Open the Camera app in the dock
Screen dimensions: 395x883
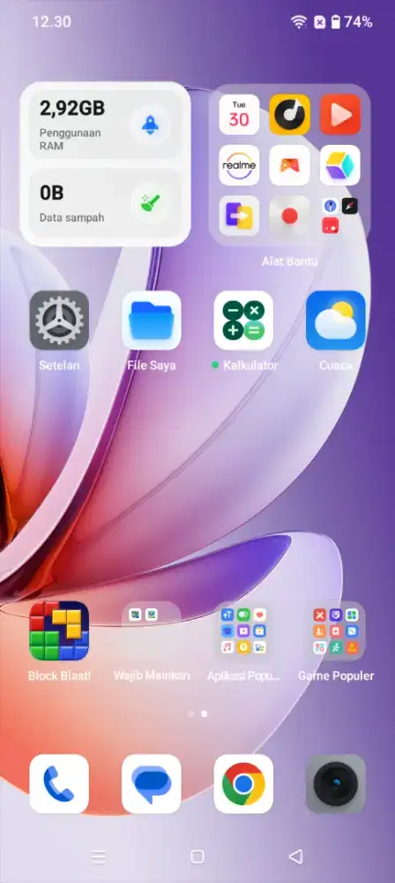tap(336, 784)
